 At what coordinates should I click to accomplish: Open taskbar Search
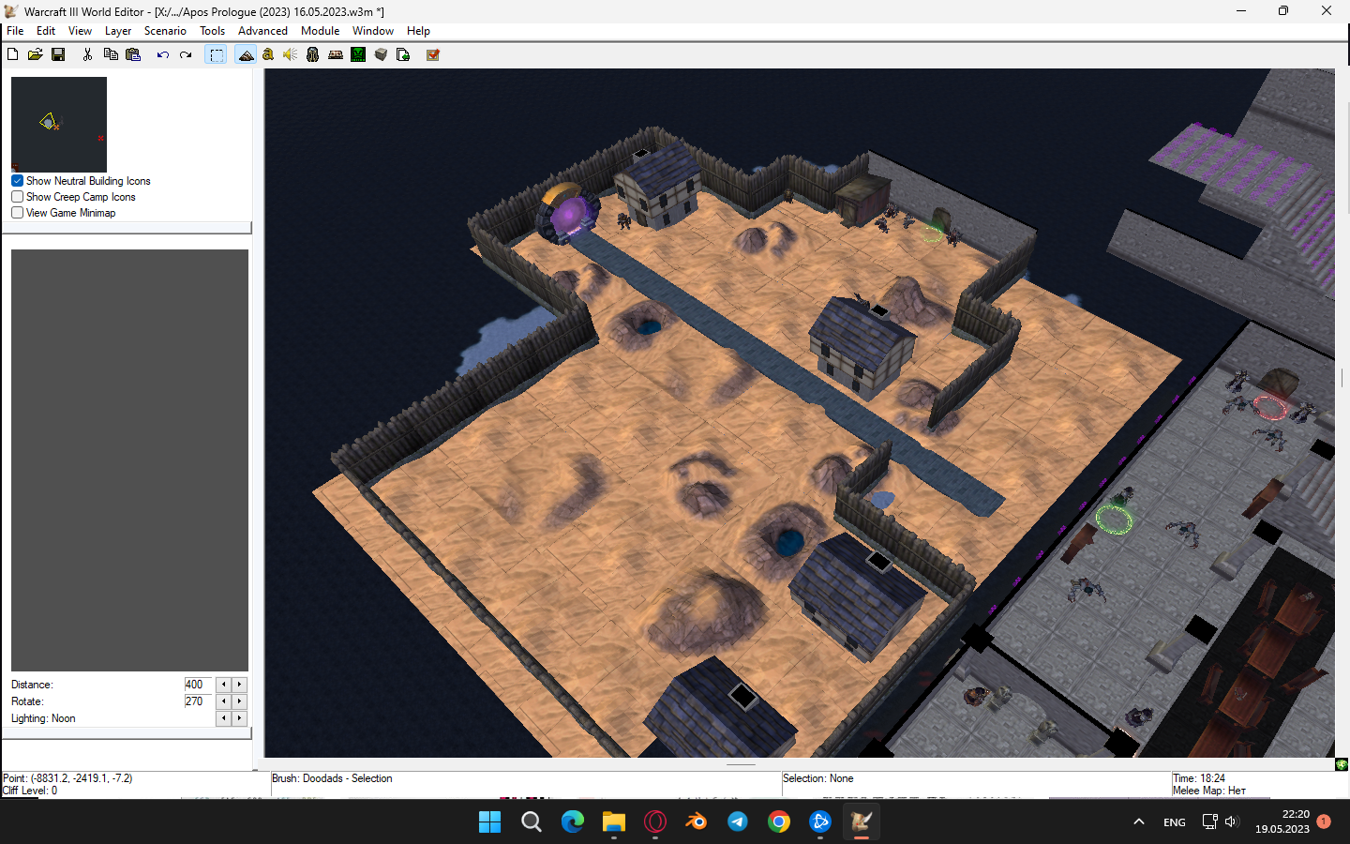click(532, 822)
